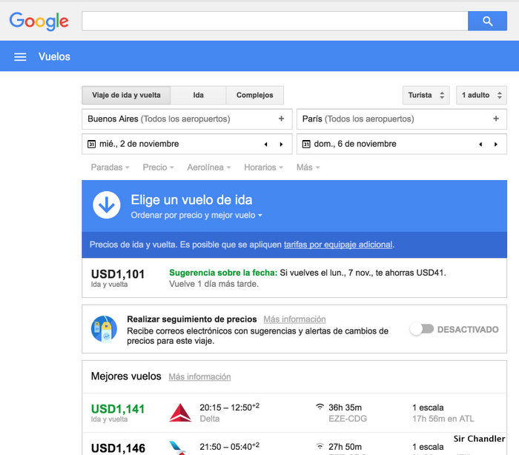
Task: Go to previous departure date arrow
Action: (x=265, y=145)
